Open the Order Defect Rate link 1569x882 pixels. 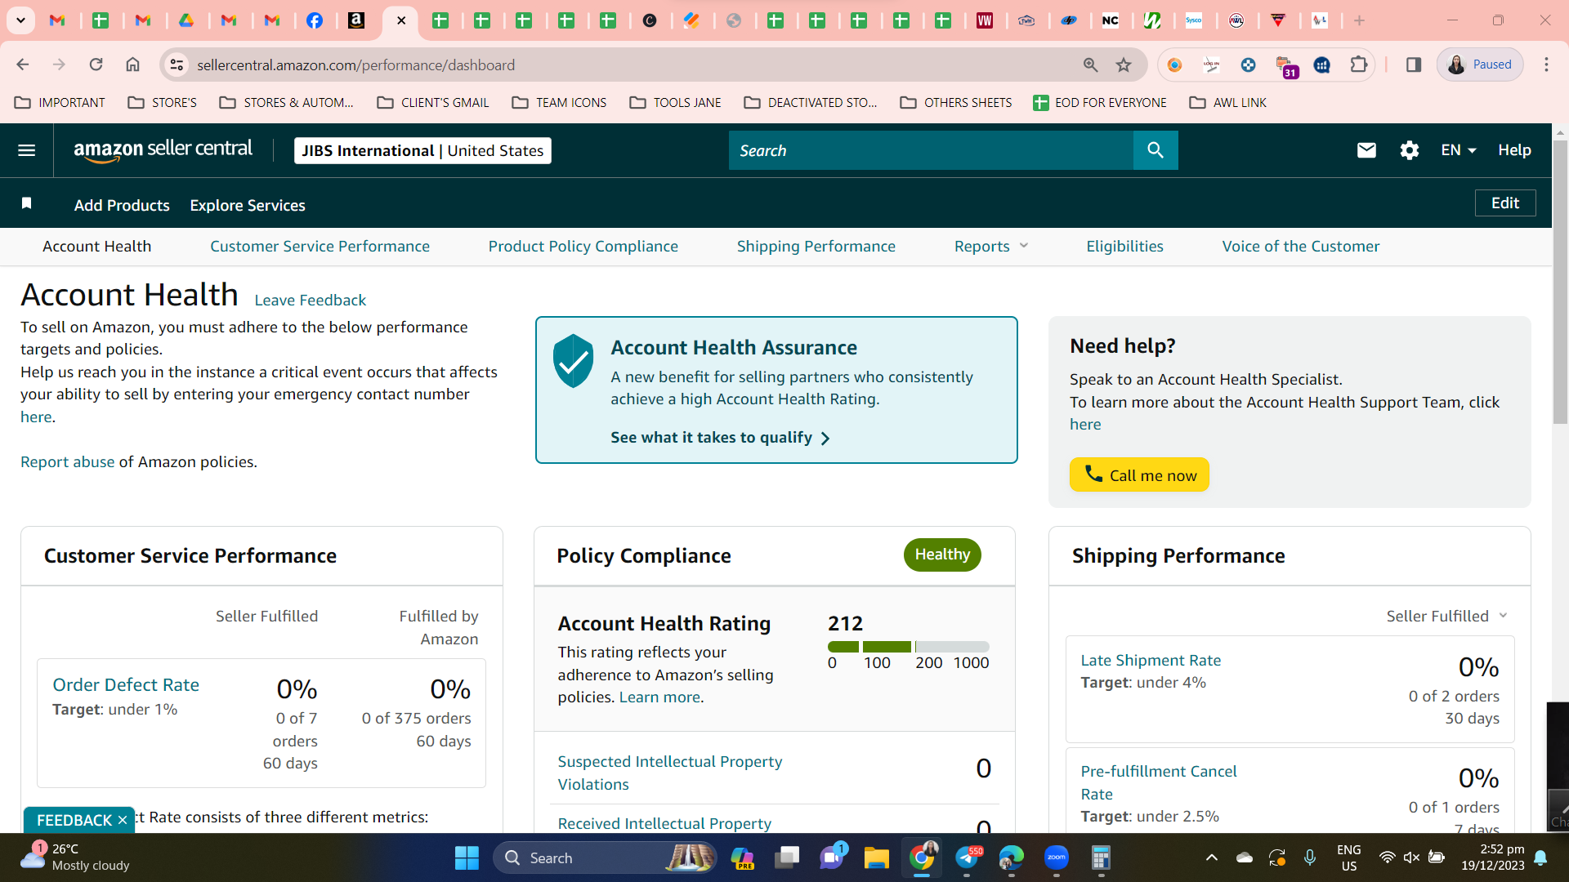point(126,684)
